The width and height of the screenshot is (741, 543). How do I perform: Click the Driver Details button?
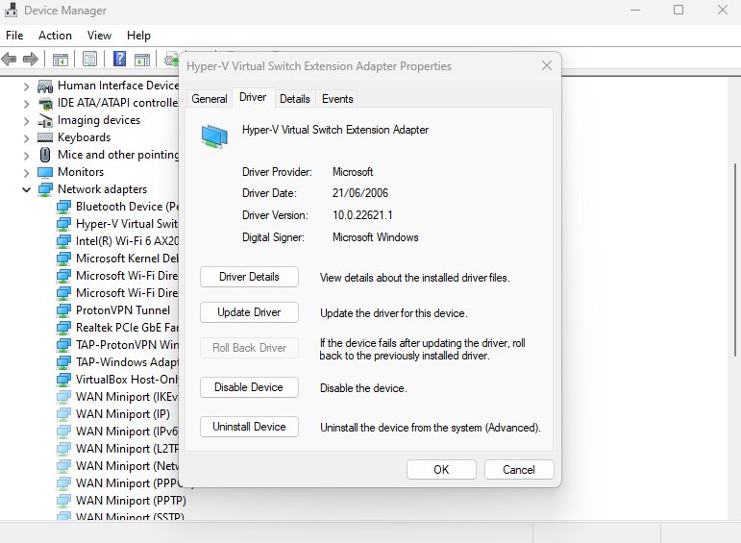249,277
